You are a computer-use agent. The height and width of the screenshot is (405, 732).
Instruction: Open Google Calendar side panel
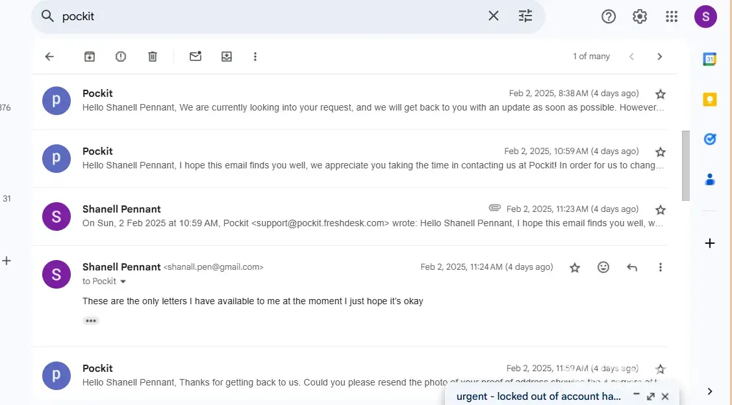click(x=710, y=59)
